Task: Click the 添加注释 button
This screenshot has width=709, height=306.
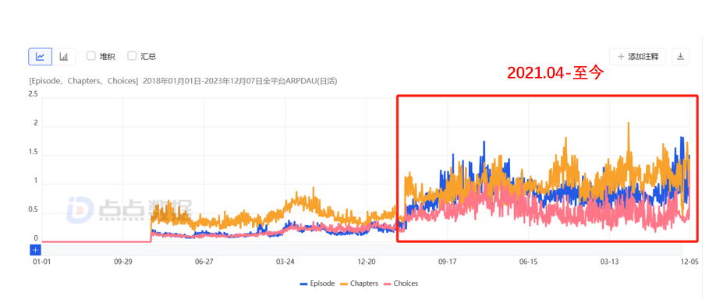Action: (x=637, y=56)
